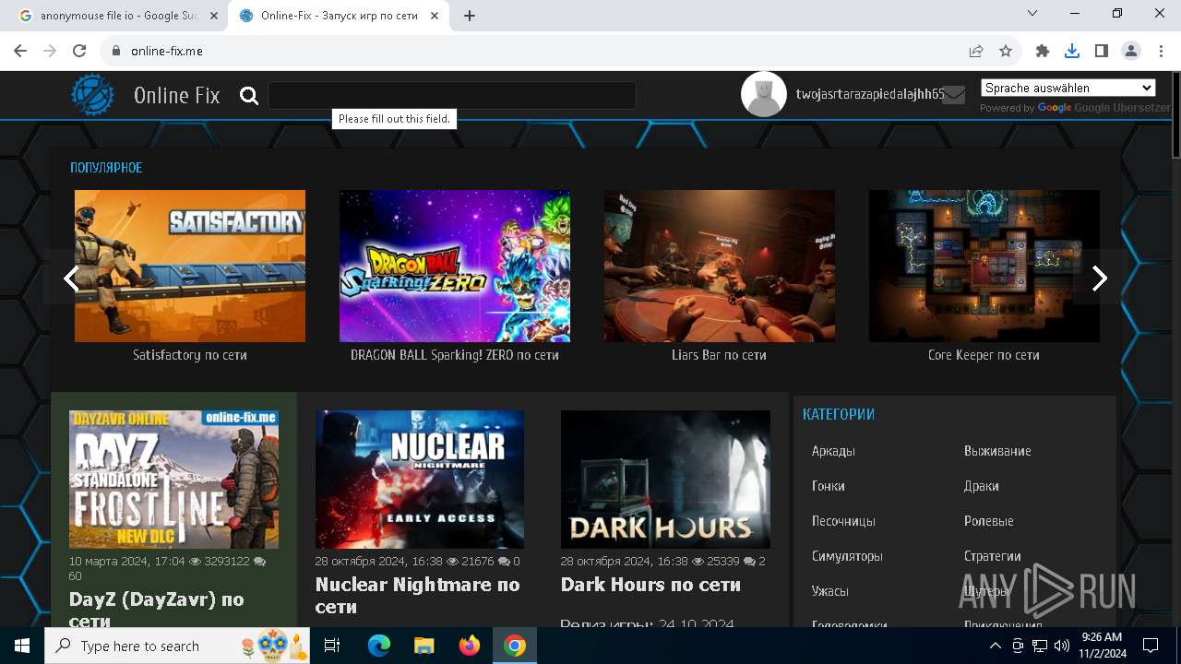
Task: Switch to the Online-Fix tab
Action: (340, 16)
